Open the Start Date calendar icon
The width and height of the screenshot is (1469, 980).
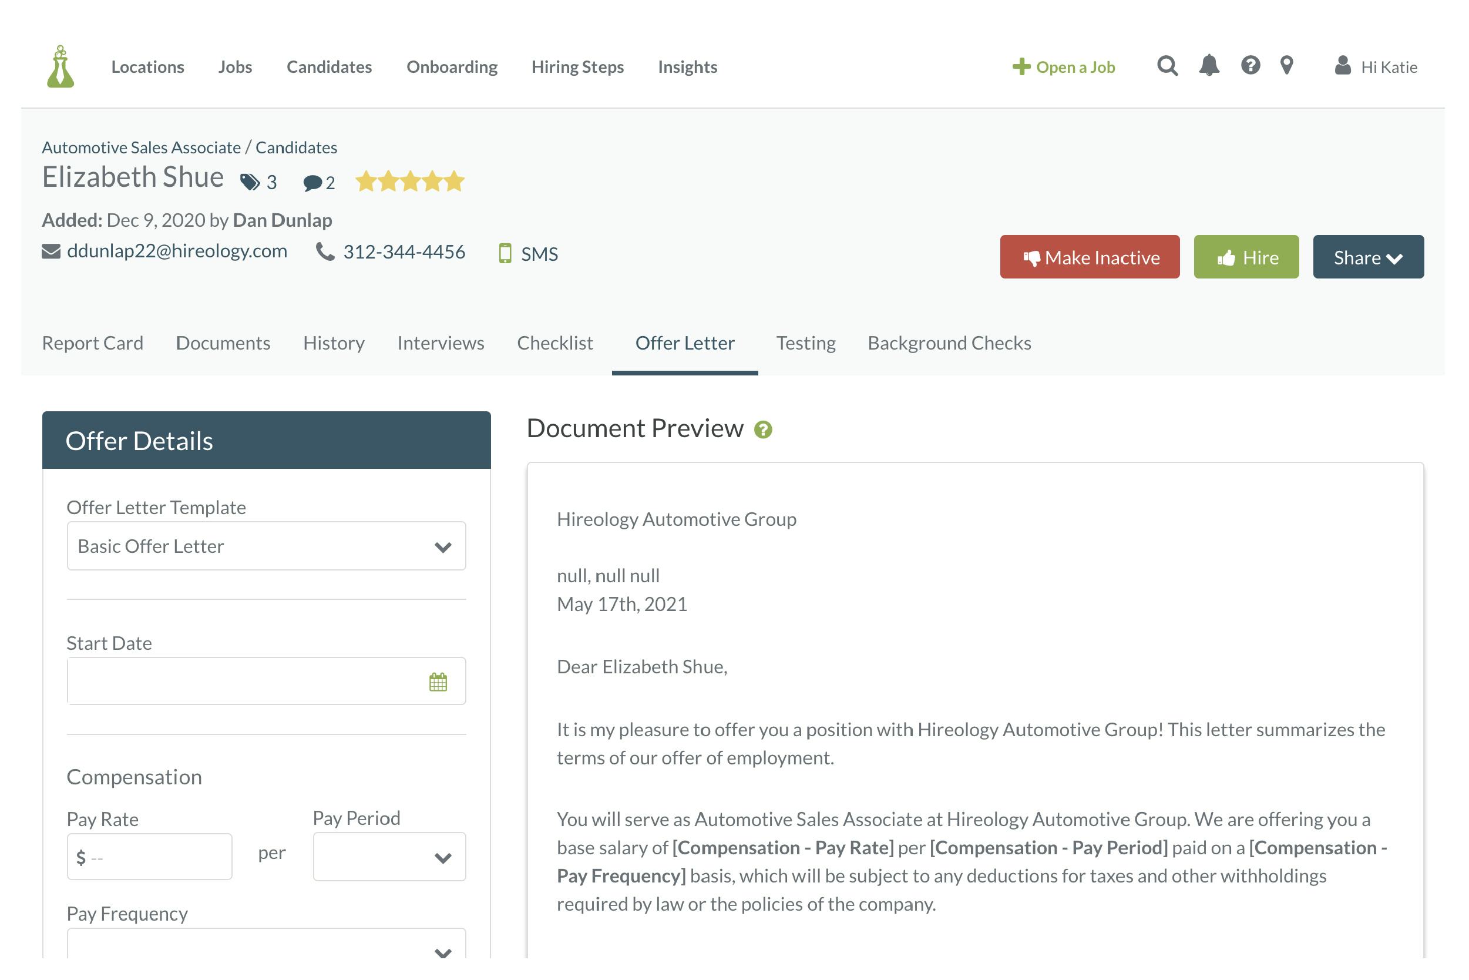point(438,682)
